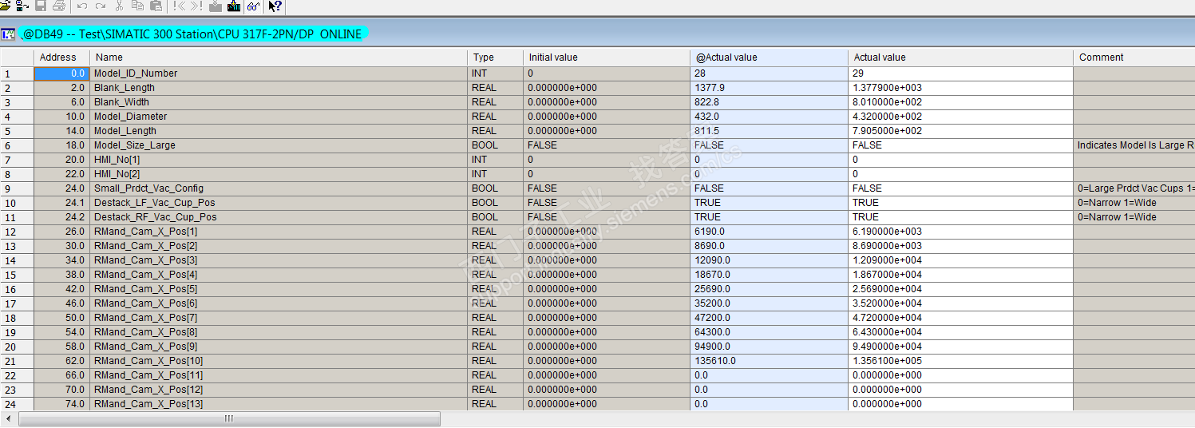Click @Actual value 135610.0
This screenshot has height=428, width=1195.
[769, 361]
